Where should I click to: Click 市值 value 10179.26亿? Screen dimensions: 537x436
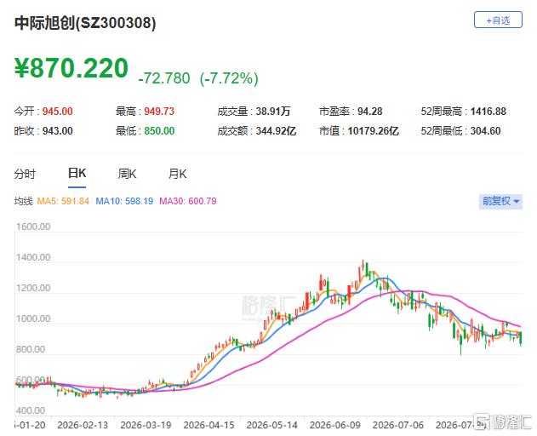pyautogui.click(x=373, y=131)
